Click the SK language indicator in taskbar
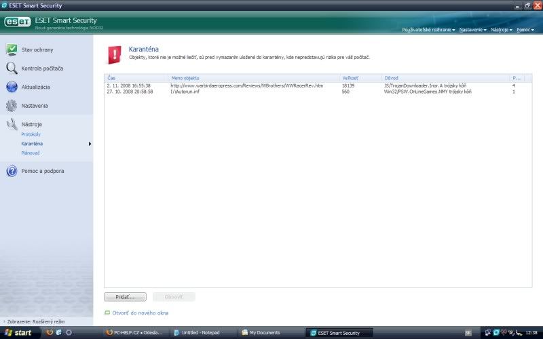This screenshot has width=543, height=339. click(x=468, y=333)
